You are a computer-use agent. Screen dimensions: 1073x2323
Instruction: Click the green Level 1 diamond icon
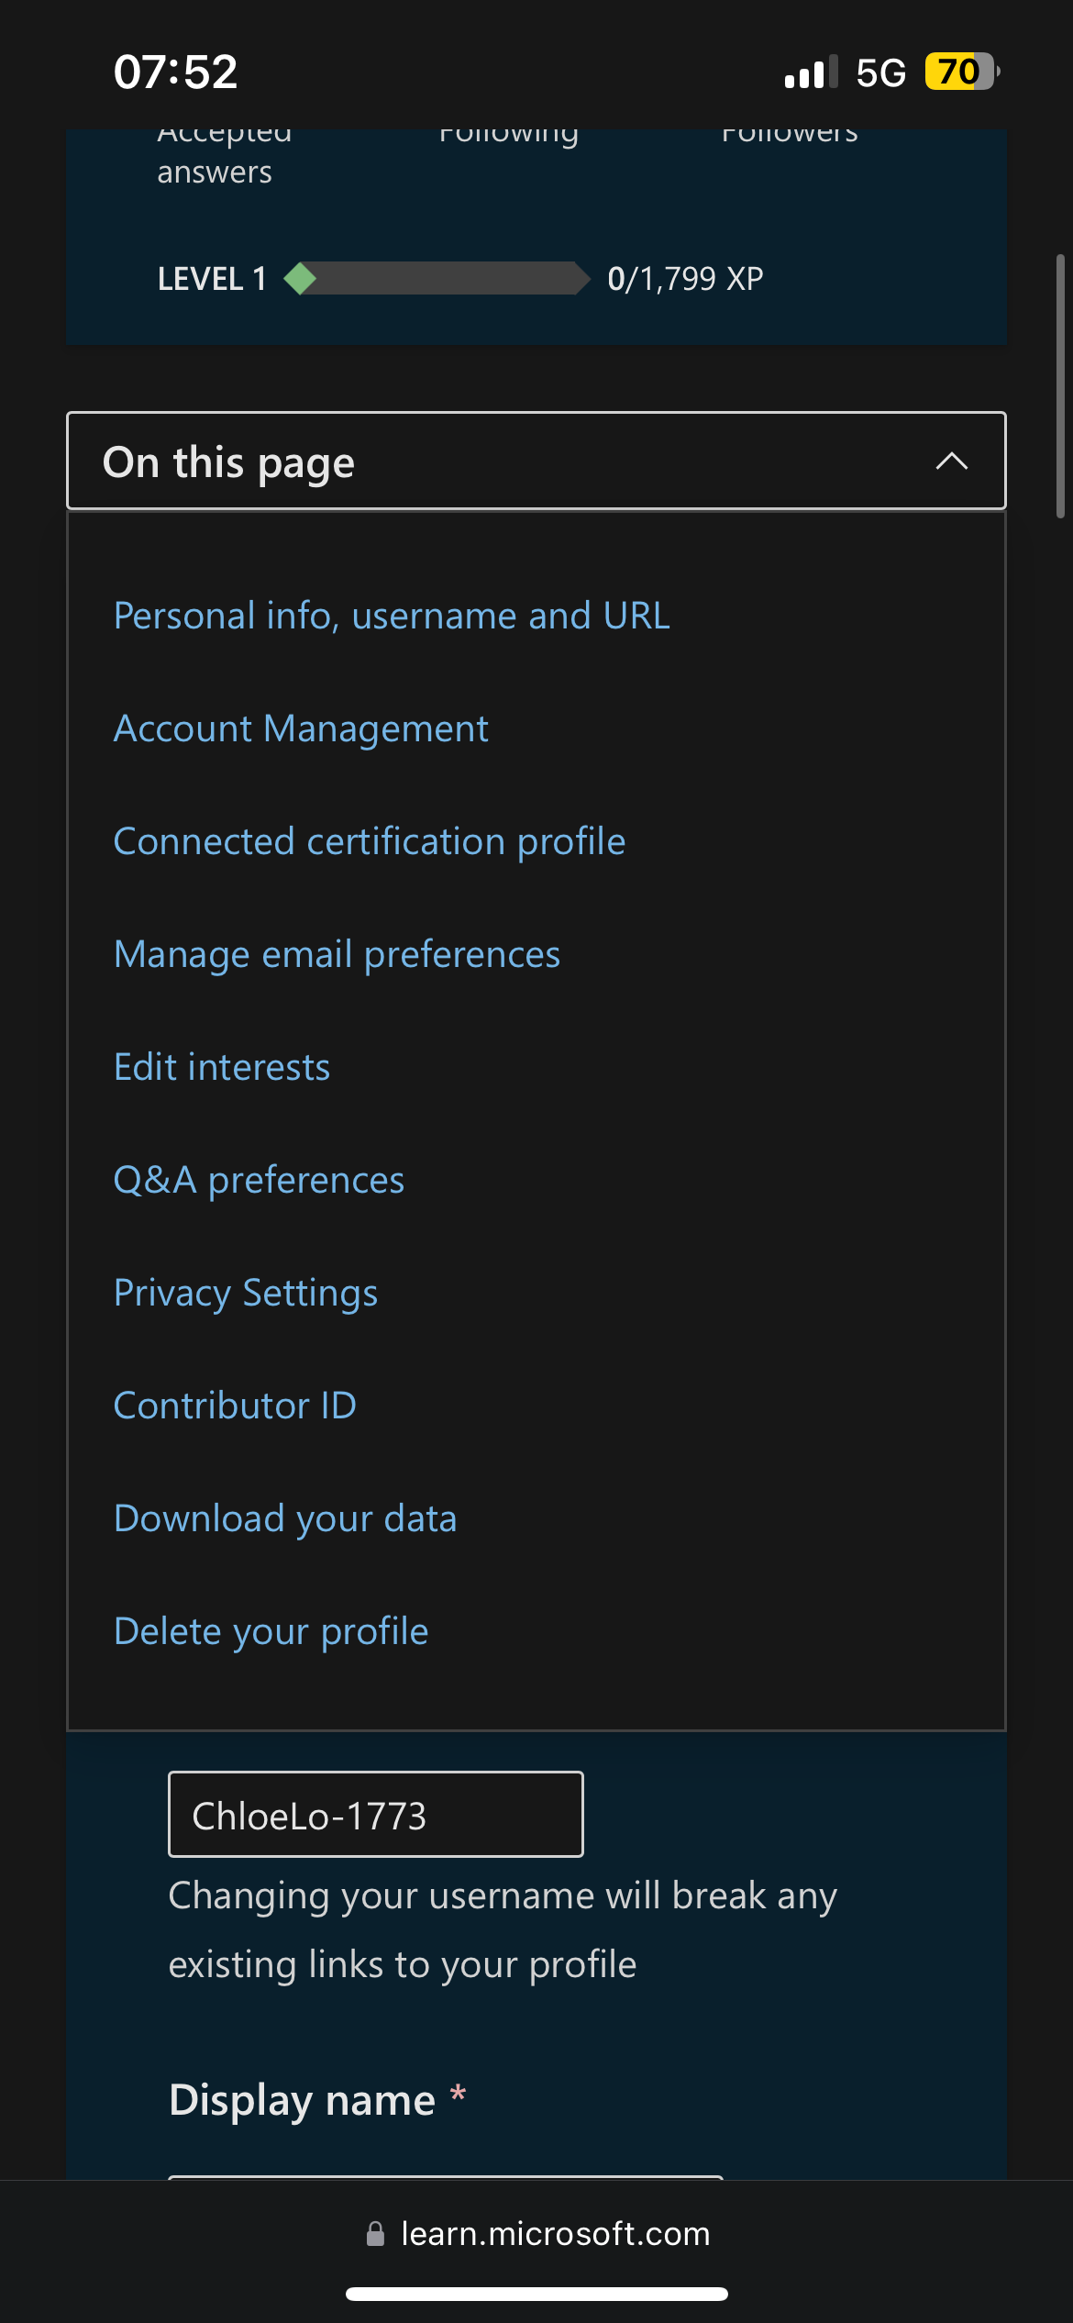(x=300, y=278)
